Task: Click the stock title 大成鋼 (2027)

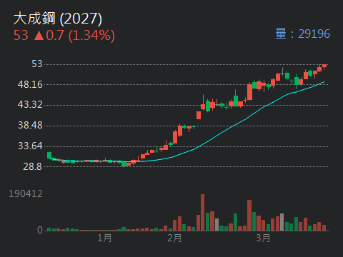Action: click(x=58, y=19)
